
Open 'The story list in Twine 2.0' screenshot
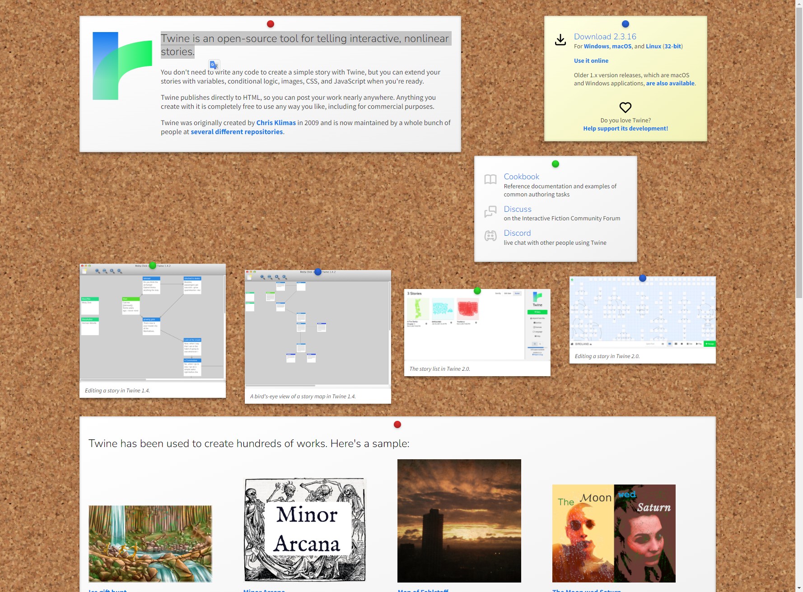point(477,325)
